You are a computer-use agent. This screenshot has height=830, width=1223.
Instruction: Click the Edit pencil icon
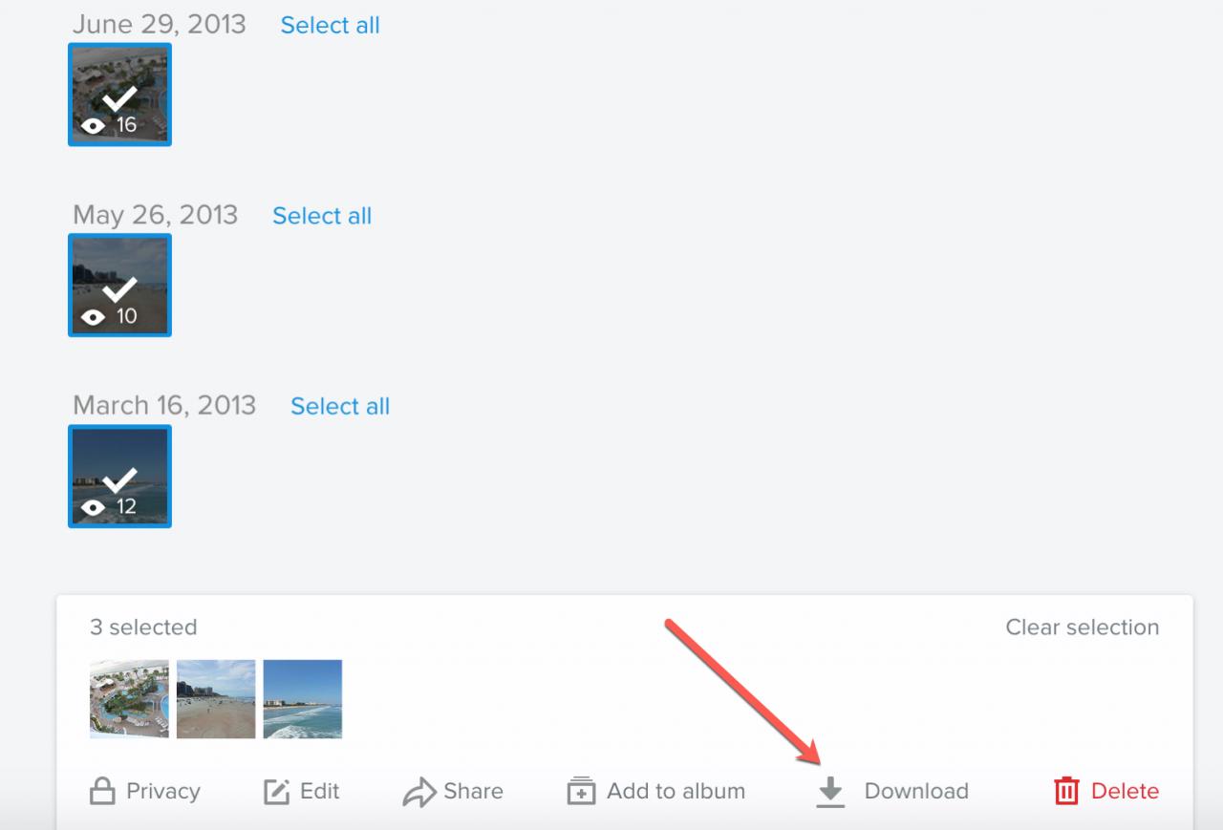(x=276, y=792)
